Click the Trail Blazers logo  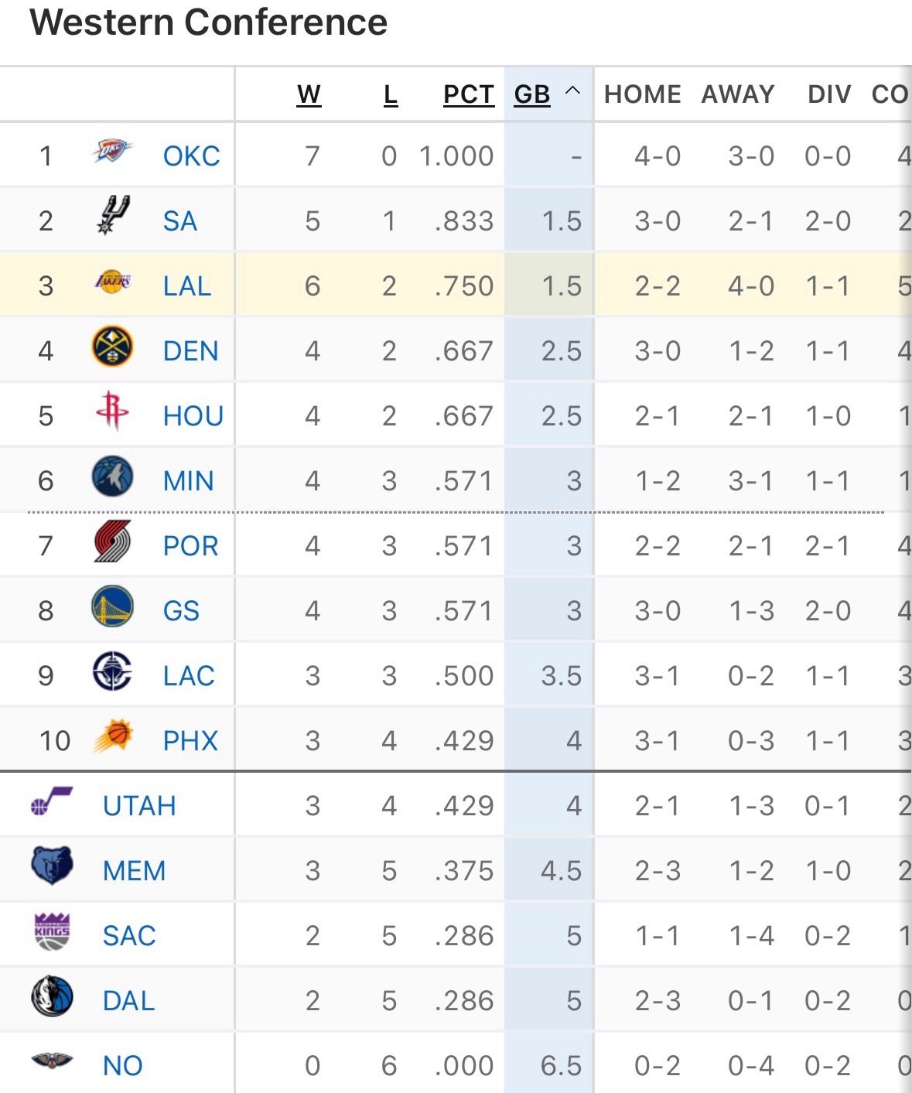[113, 541]
